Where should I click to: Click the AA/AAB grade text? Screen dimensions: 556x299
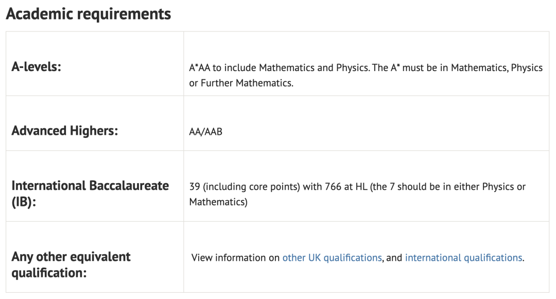(x=206, y=132)
